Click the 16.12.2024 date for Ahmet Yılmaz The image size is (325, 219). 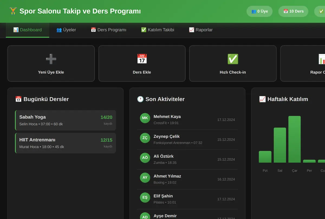226,179
